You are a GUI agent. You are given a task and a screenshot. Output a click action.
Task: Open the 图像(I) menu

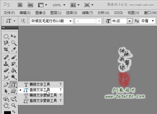pos(40,13)
